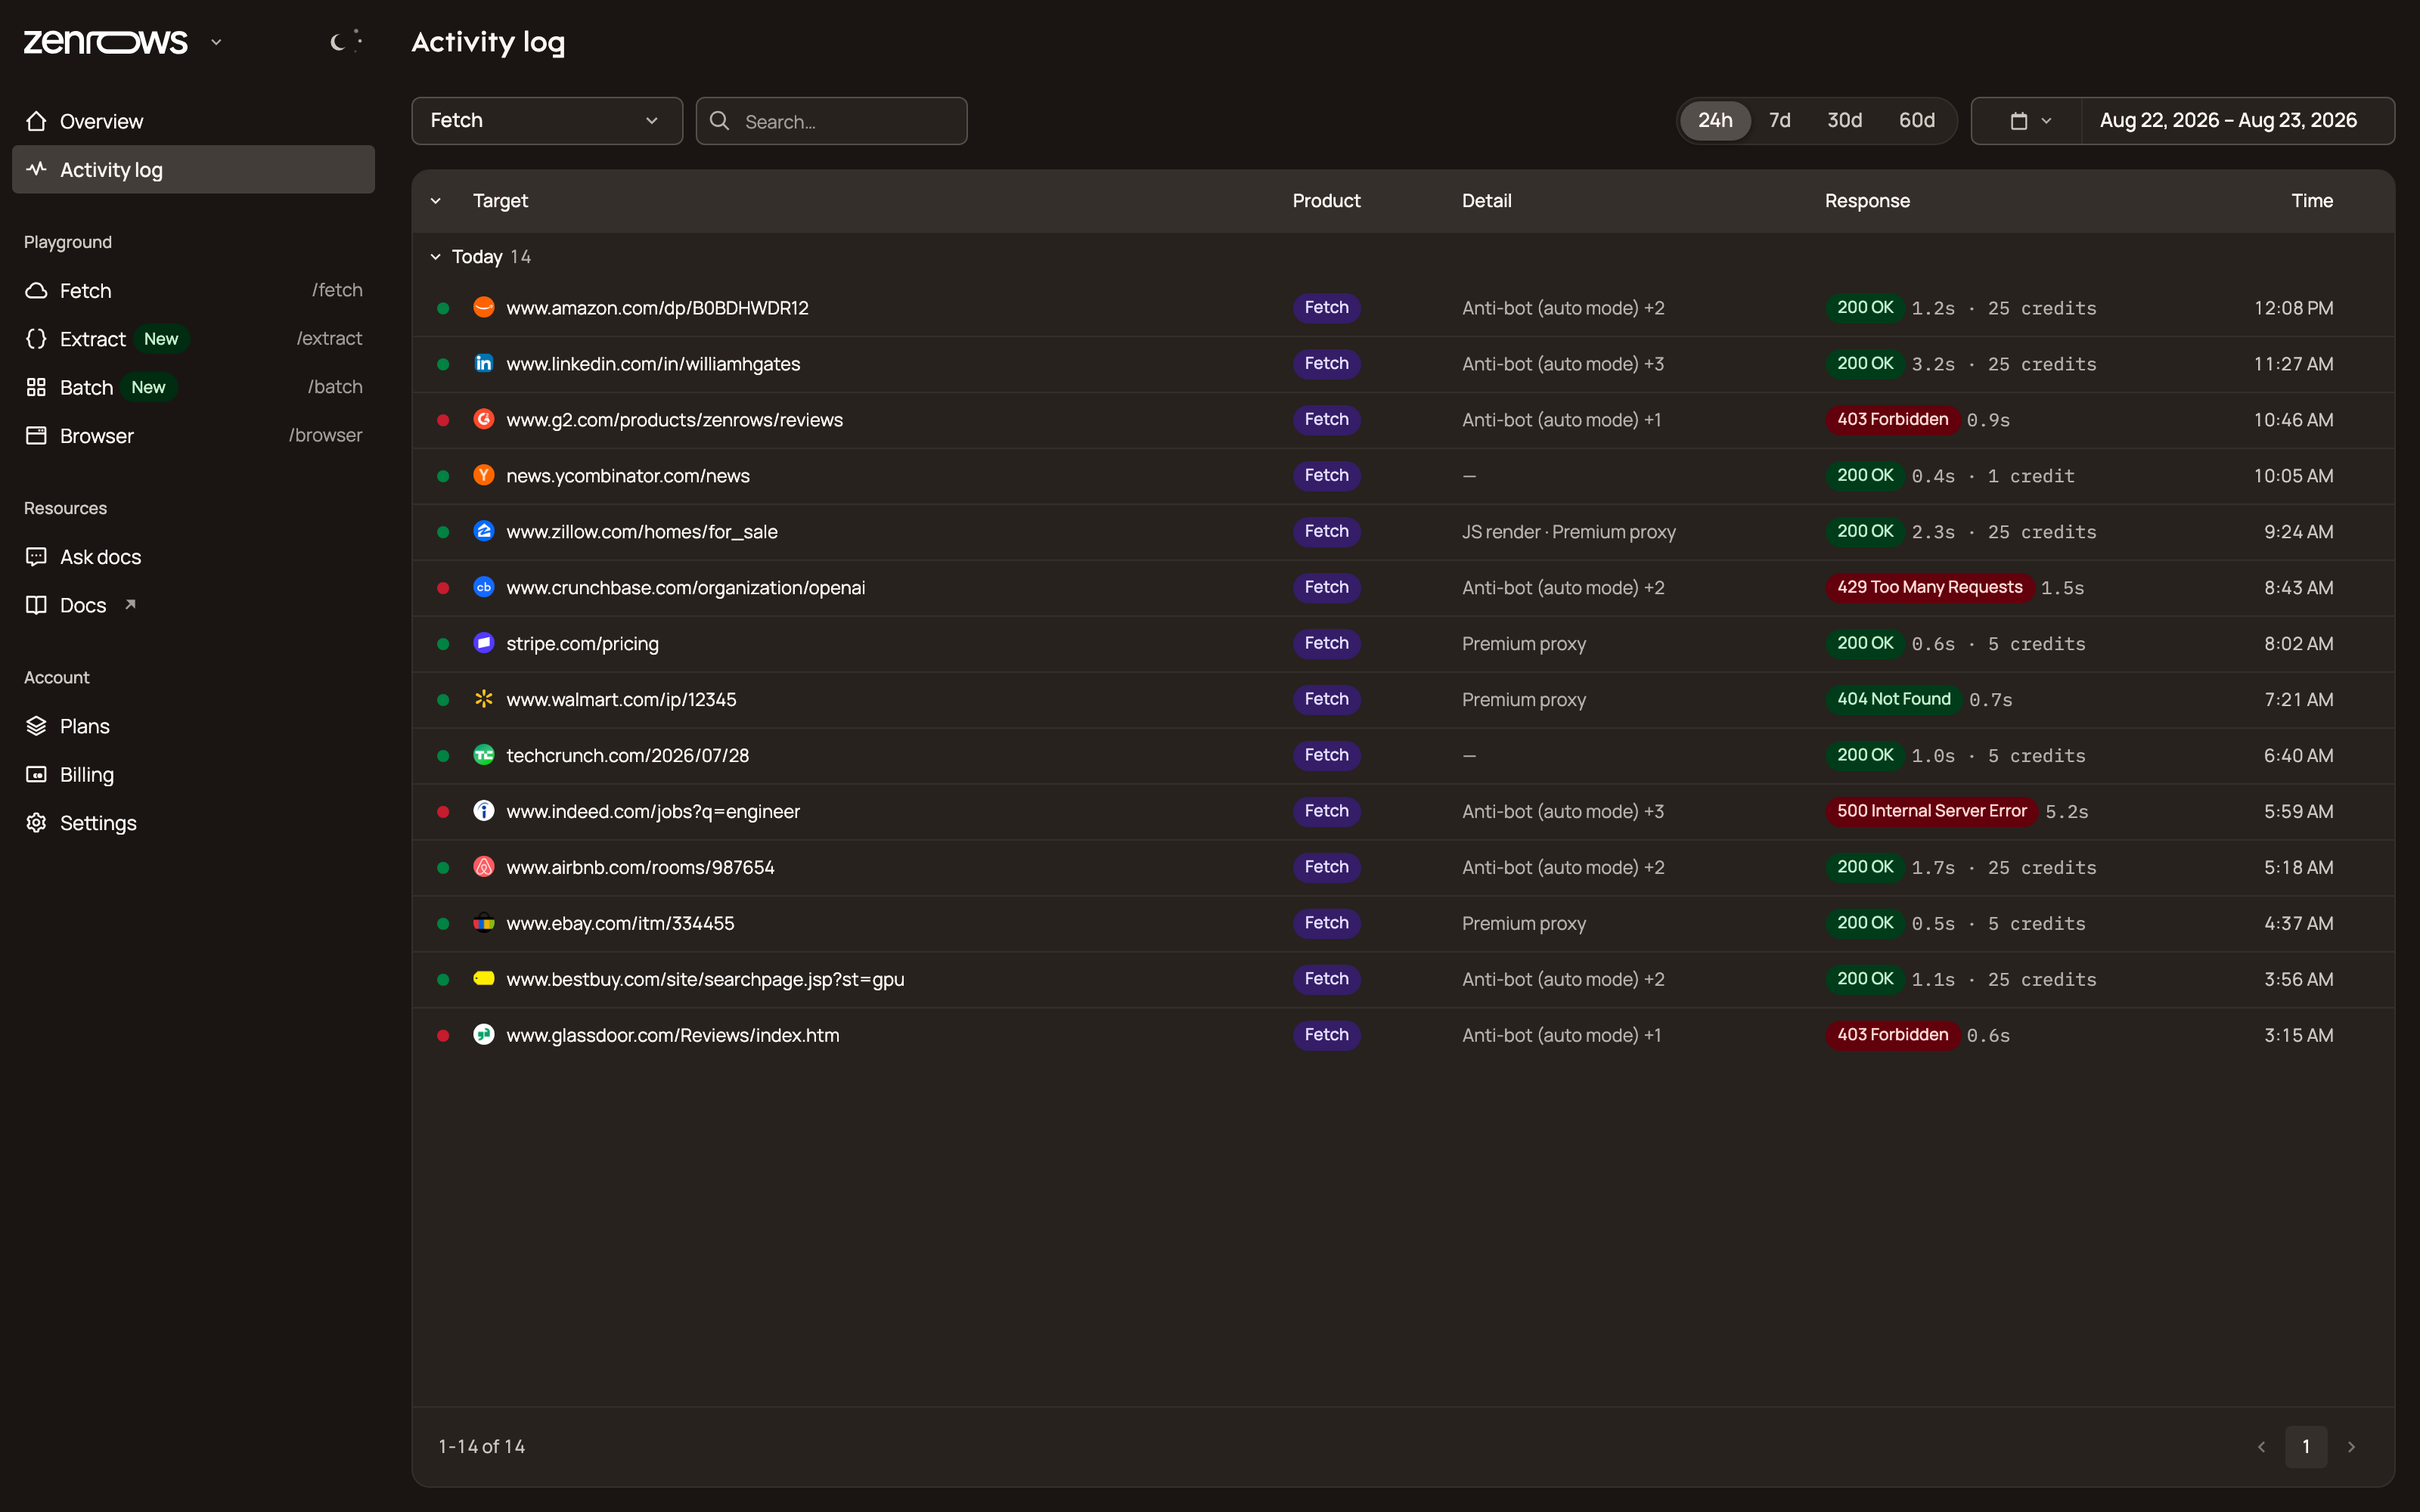The width and height of the screenshot is (2420, 1512).
Task: Click page number 1
Action: point(2306,1447)
